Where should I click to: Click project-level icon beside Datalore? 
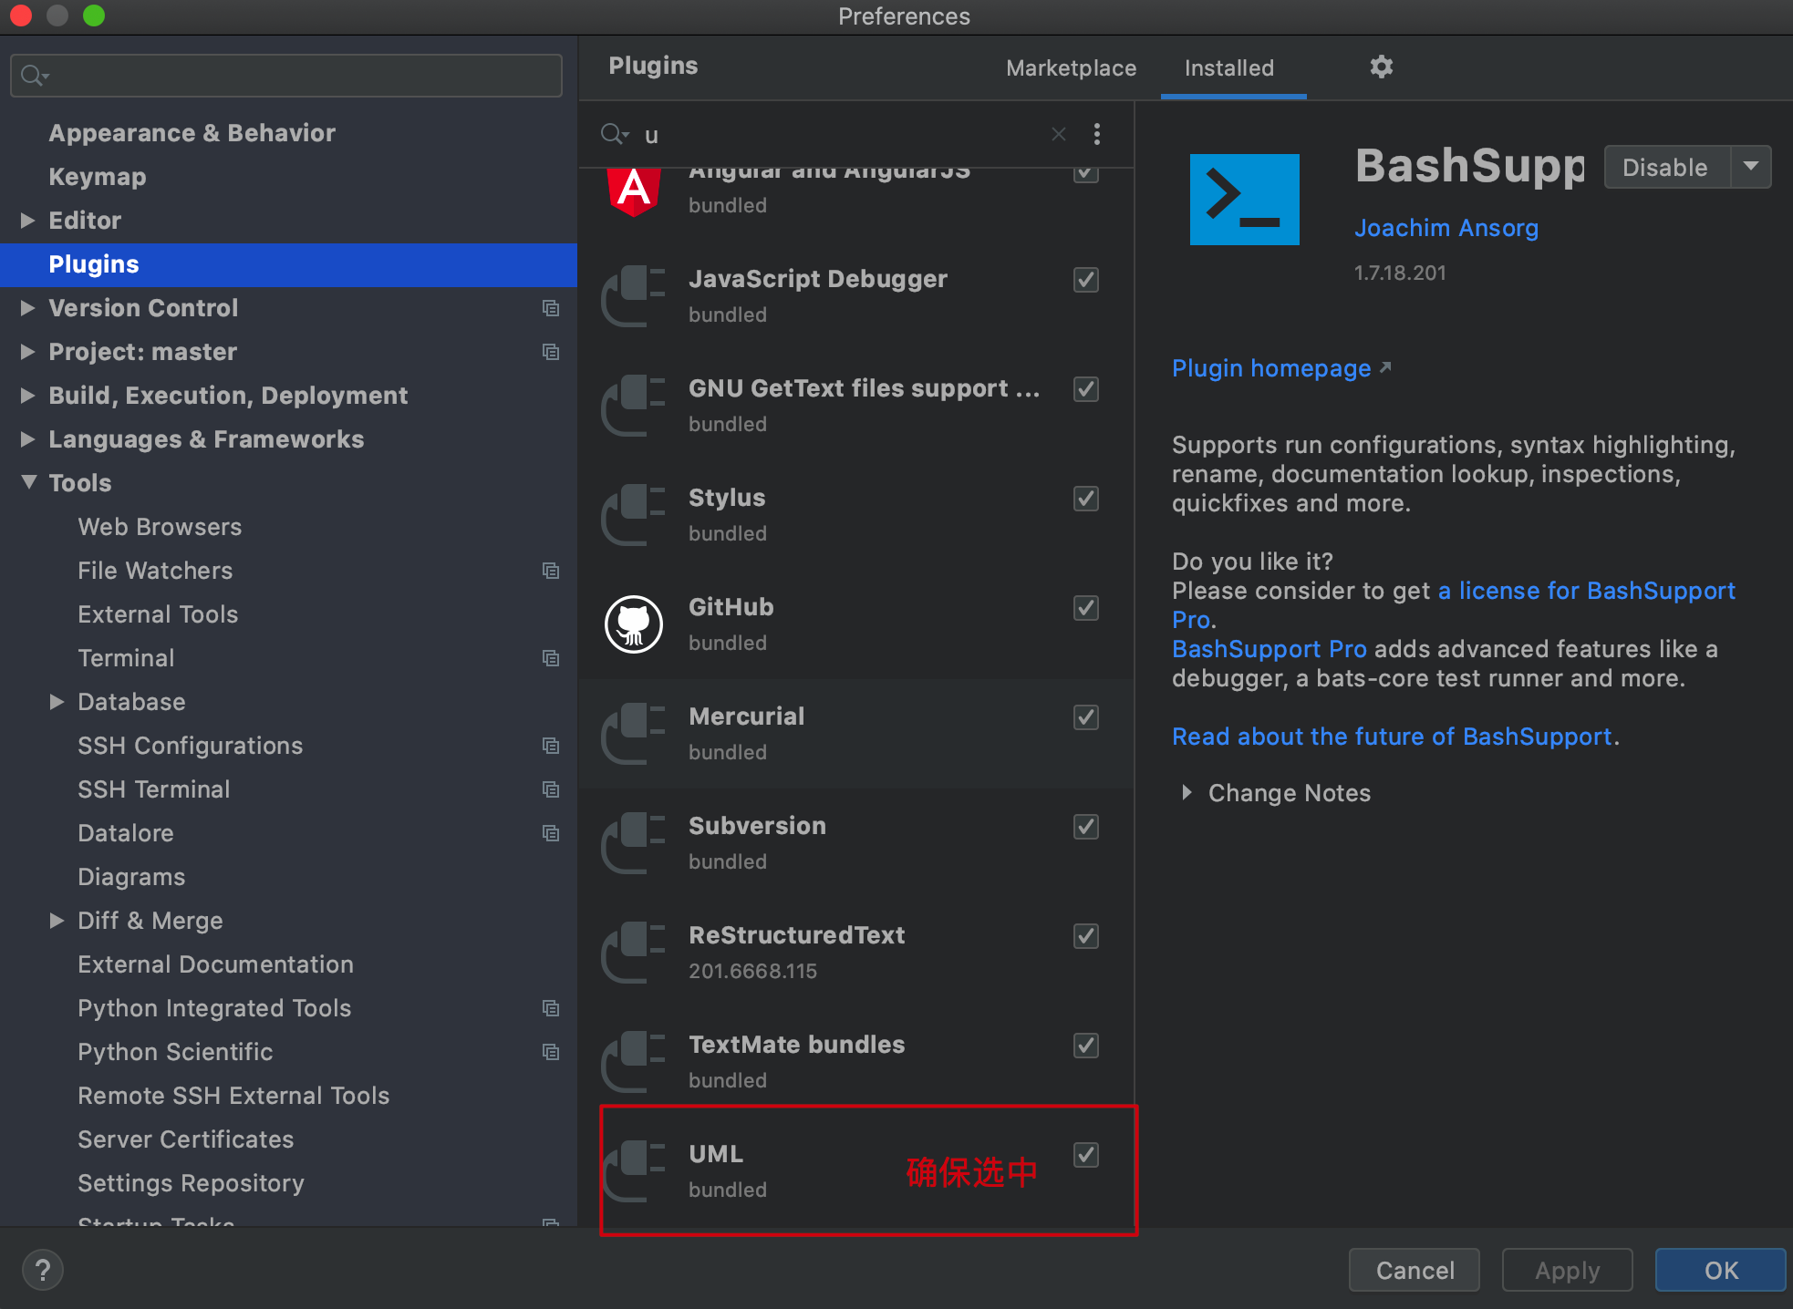click(550, 833)
